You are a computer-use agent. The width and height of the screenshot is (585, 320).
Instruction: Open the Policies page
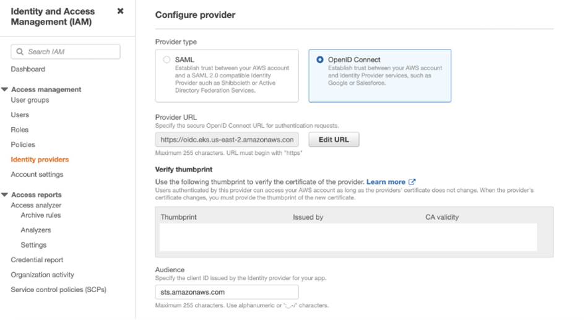coord(23,145)
